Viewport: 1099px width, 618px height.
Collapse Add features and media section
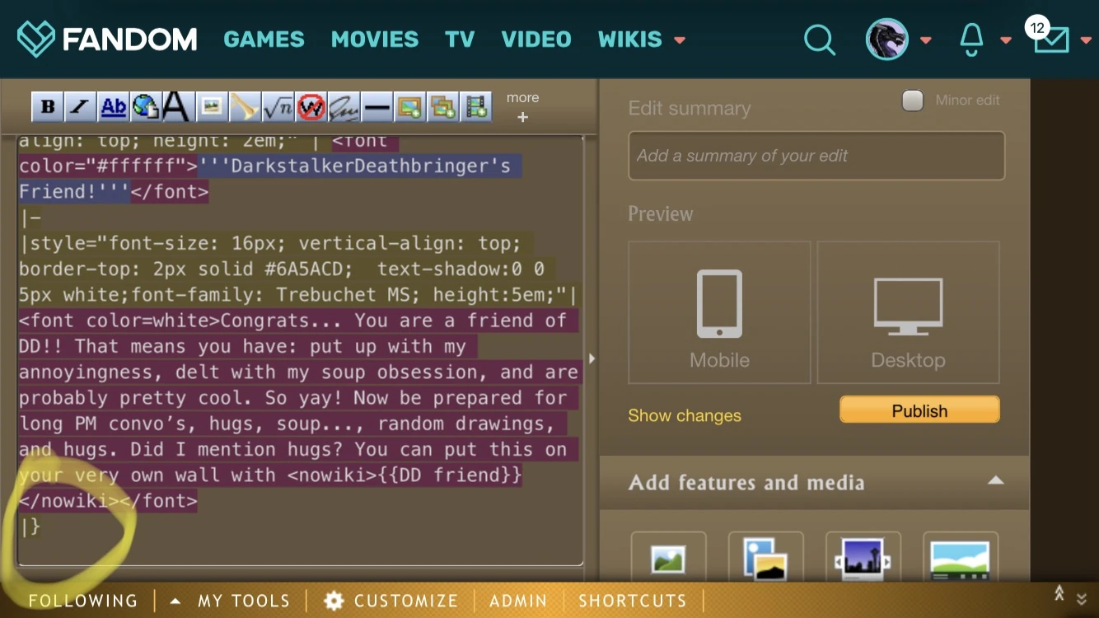point(995,481)
